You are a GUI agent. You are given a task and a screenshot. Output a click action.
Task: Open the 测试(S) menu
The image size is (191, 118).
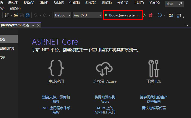coord(106,3)
